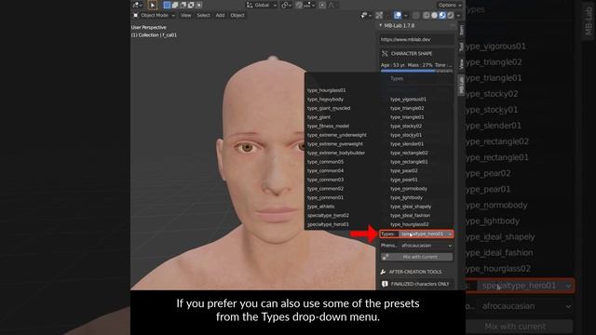Open the Select menu
Screen dimensions: 596x335
coord(203,15)
